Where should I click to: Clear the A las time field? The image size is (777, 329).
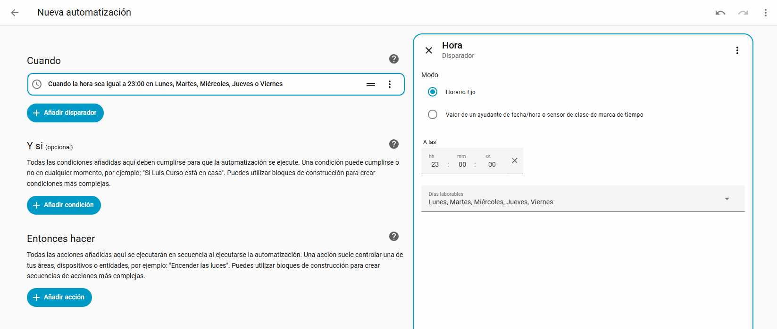coord(514,160)
